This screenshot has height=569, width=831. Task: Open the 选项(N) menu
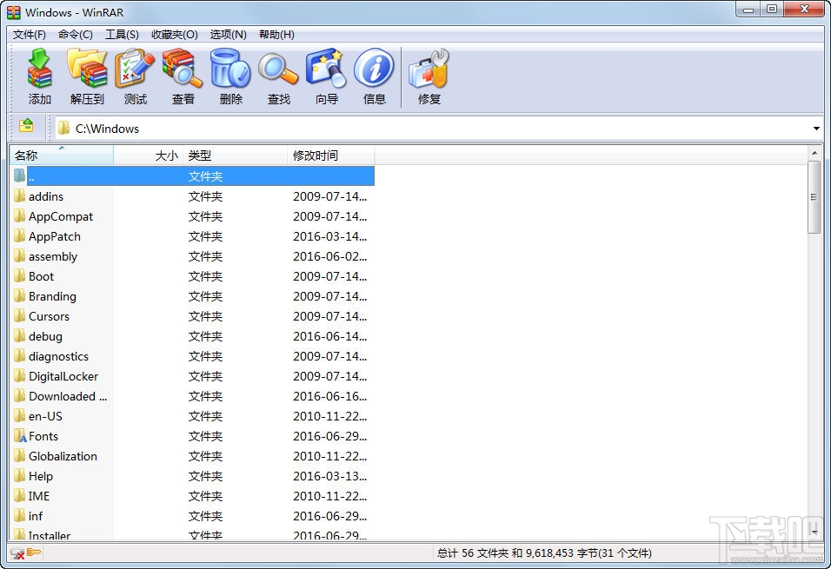click(x=228, y=35)
